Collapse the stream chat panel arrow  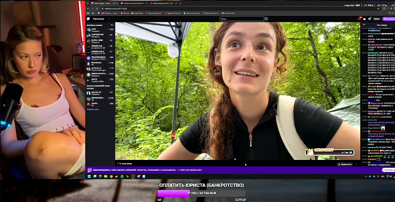(x=364, y=25)
